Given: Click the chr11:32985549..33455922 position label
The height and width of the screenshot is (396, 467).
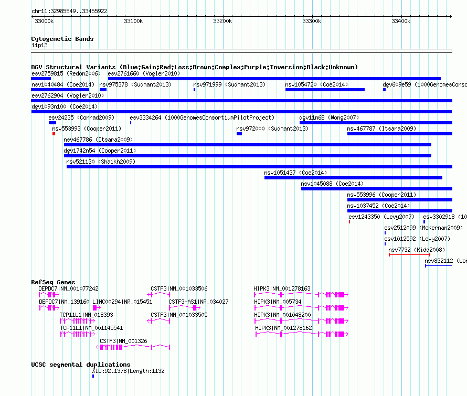Looking at the screenshot, I should (x=69, y=11).
